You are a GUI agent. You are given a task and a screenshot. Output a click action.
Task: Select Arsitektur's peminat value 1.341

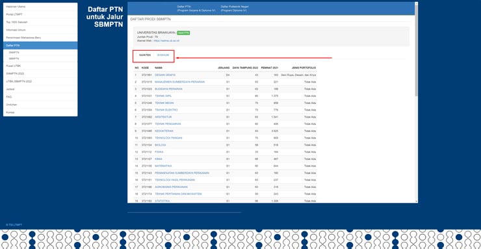[x=275, y=117]
